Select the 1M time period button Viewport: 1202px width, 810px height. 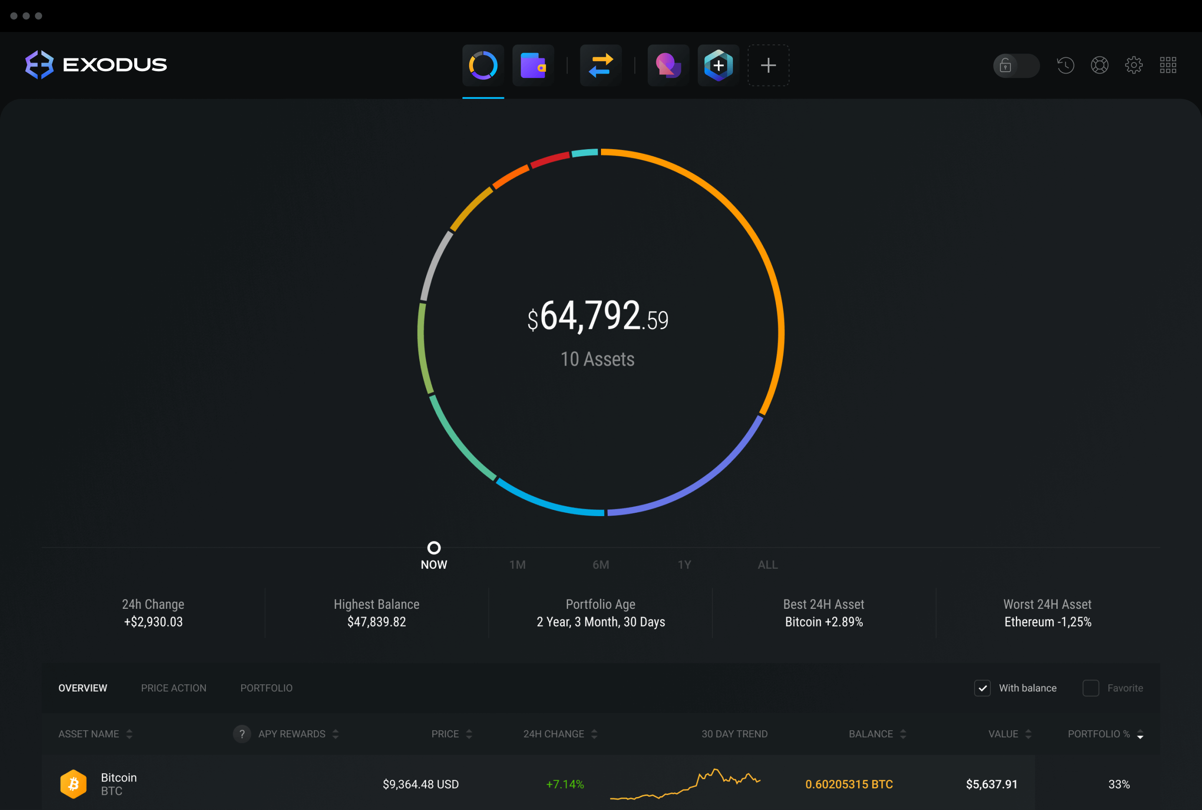pyautogui.click(x=516, y=564)
